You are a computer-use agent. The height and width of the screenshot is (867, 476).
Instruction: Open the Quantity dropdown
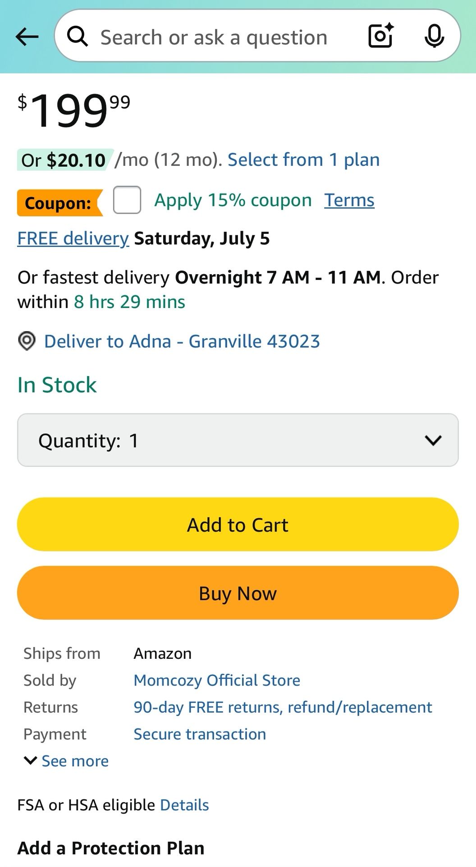[x=238, y=440]
